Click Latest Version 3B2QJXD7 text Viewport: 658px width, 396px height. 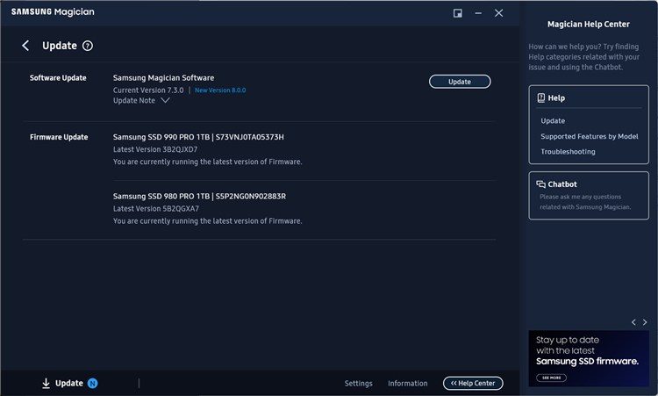155,149
